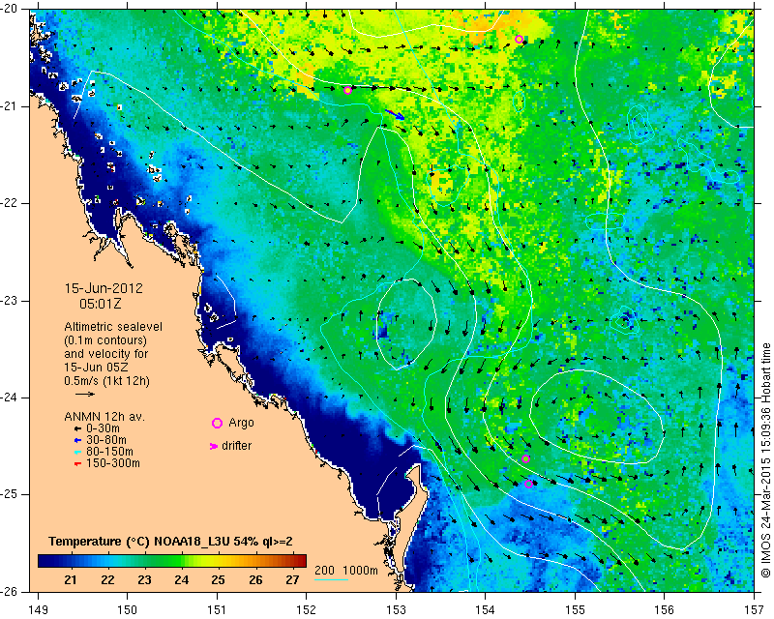
Task: Click the magenta drifter symbol in the legend
Action: pos(214,446)
